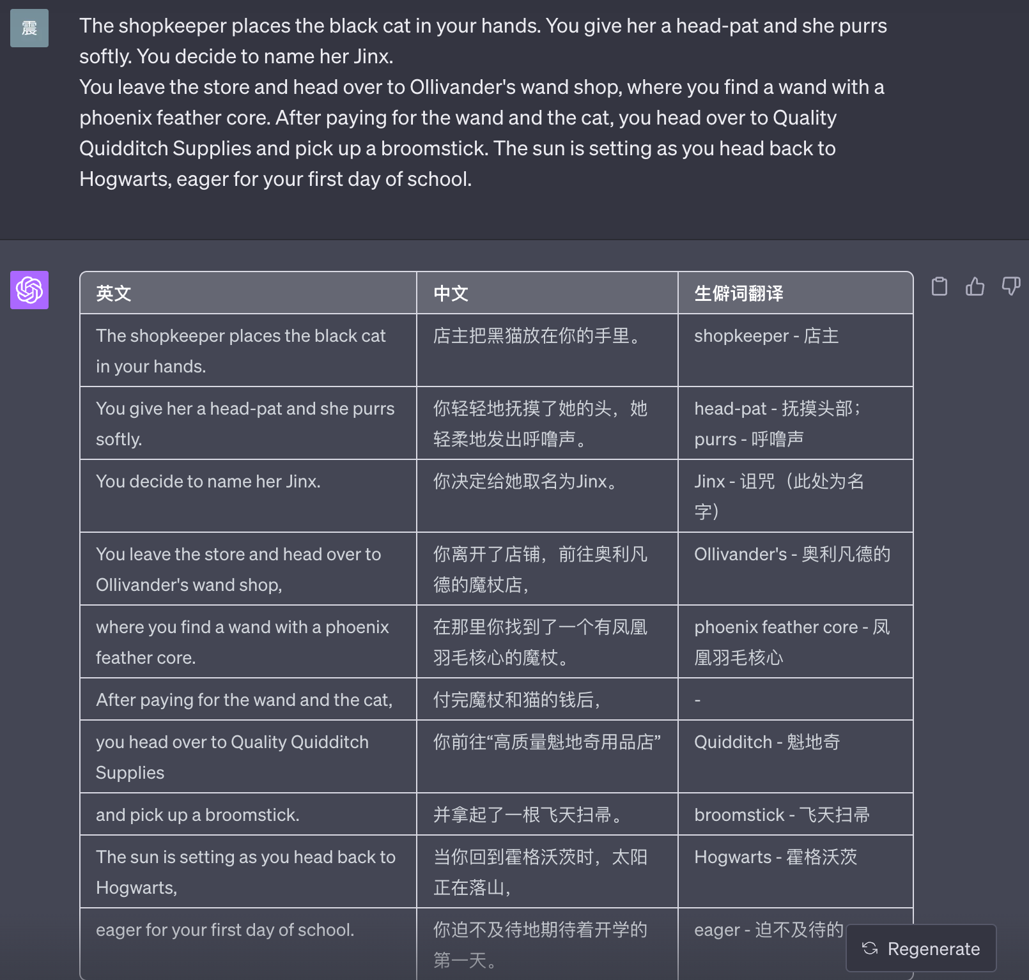Click the circular arrows icon in Regenerate
The height and width of the screenshot is (980, 1029).
870,949
